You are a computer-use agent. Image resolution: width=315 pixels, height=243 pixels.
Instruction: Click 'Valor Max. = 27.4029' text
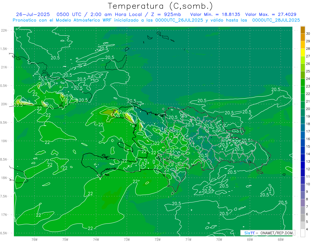[x=271, y=14]
